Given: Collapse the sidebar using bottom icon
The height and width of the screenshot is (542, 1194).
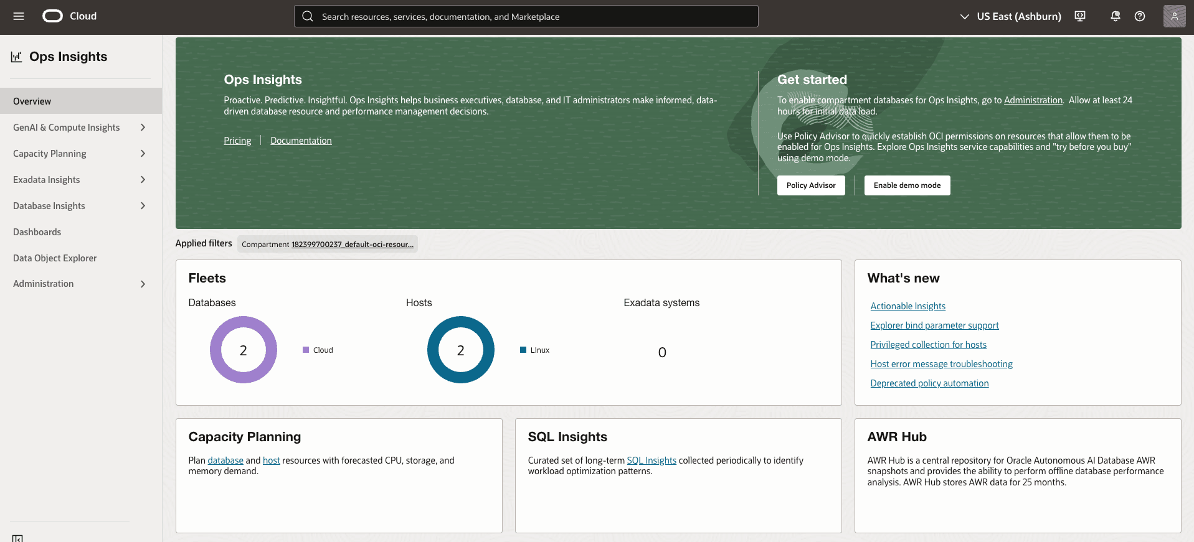Looking at the screenshot, I should click(x=17, y=538).
